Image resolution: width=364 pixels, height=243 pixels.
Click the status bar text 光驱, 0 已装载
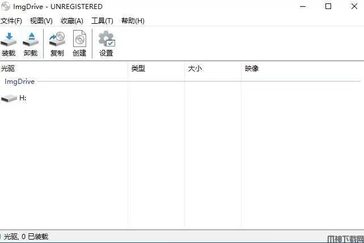tap(26, 237)
